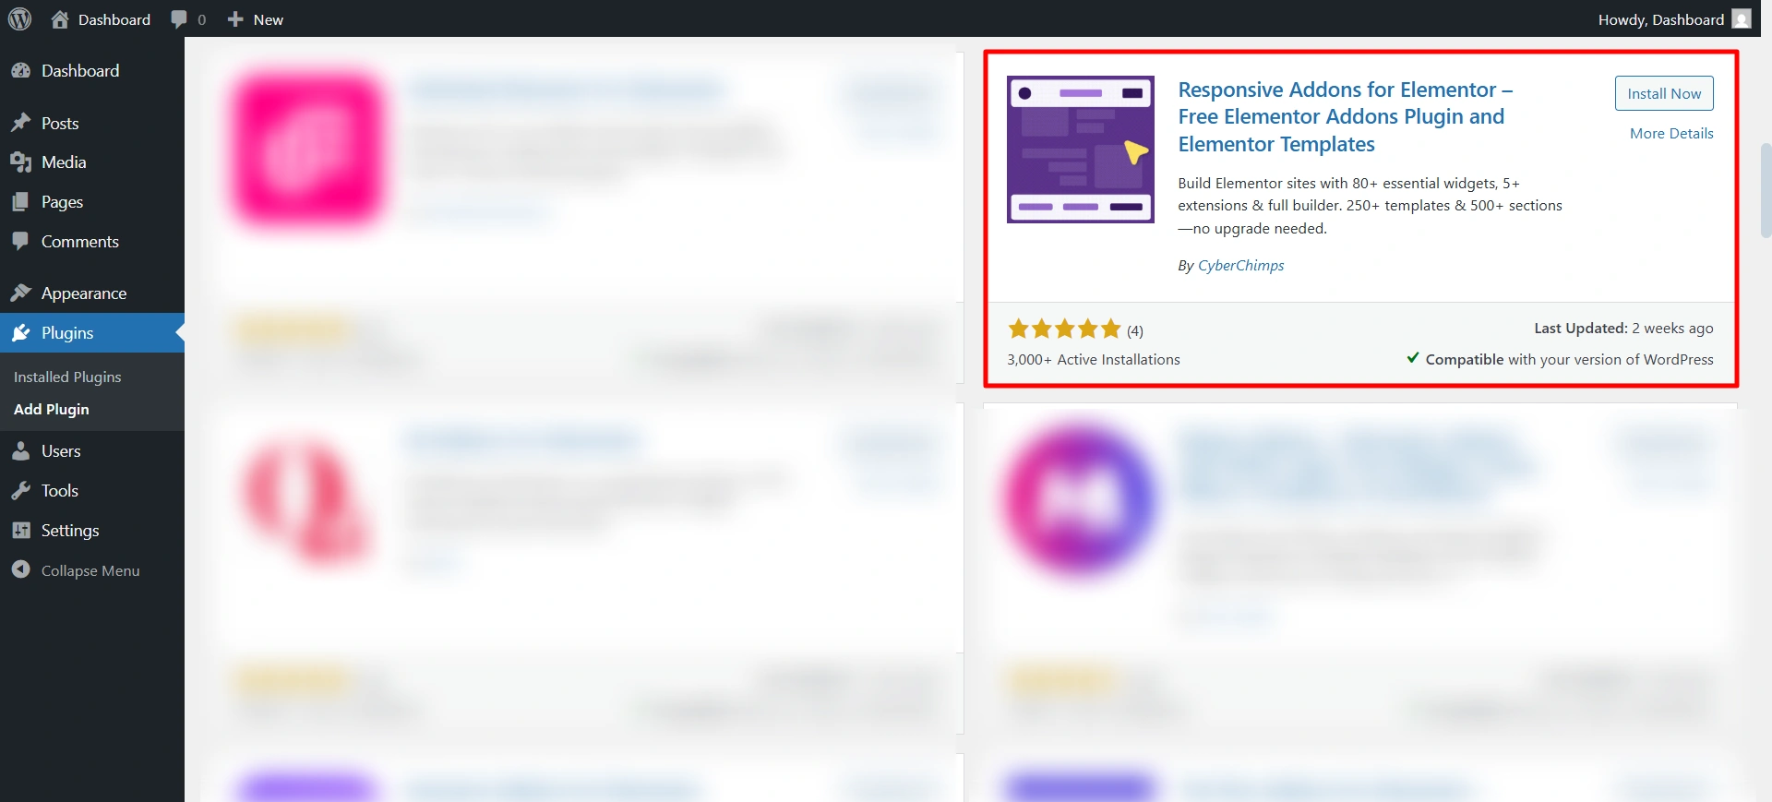Click the Tools wrench icon
The height and width of the screenshot is (802, 1772).
point(20,491)
